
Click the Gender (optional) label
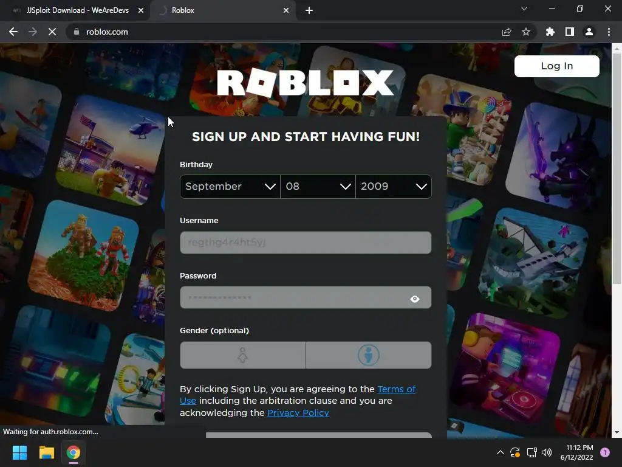point(214,330)
